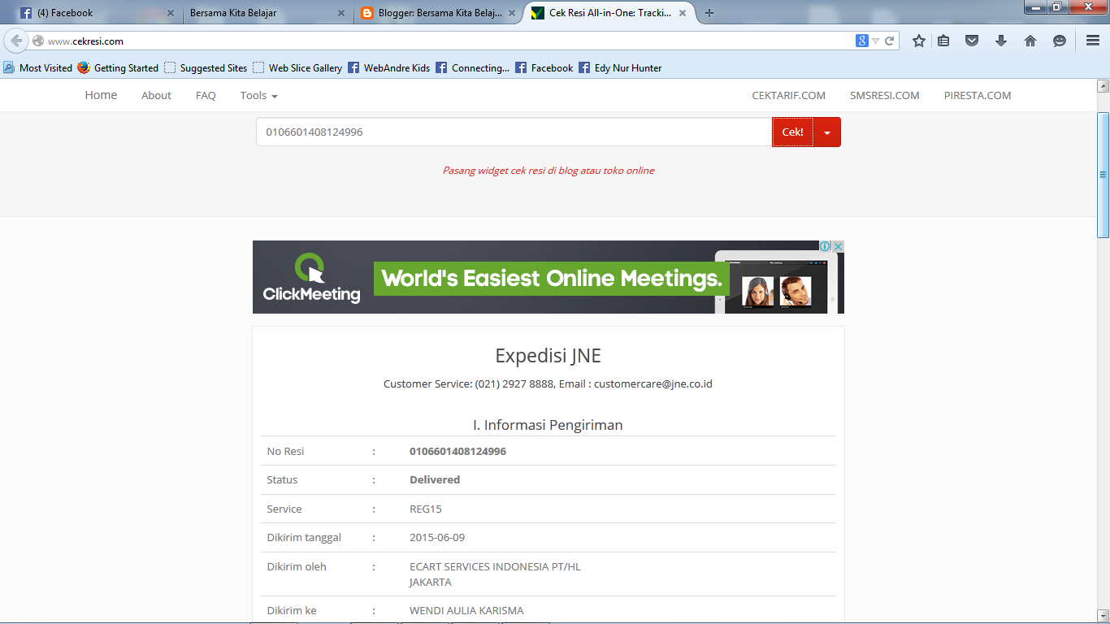This screenshot has width=1110, height=624.
Task: Open the history dropdown arrow in the address bar
Action: (x=875, y=41)
